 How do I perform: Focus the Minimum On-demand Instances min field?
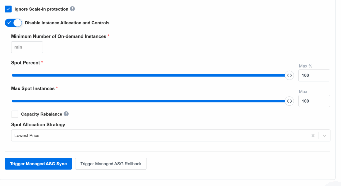[x=27, y=47]
